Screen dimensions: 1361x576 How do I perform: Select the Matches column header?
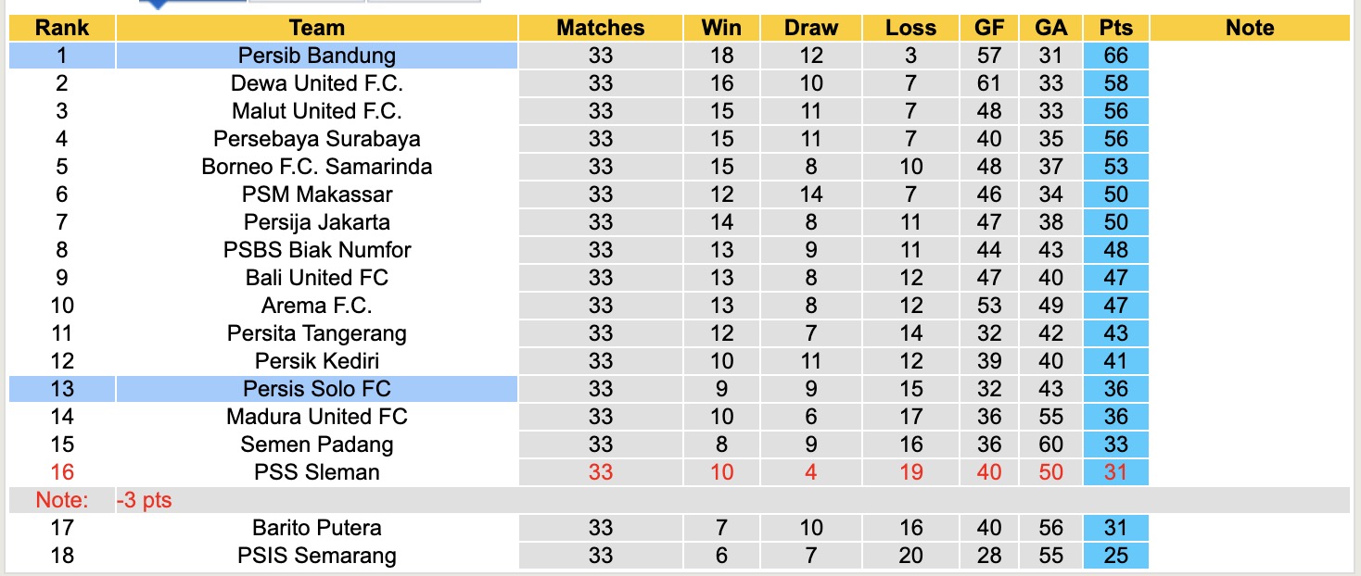[x=600, y=28]
